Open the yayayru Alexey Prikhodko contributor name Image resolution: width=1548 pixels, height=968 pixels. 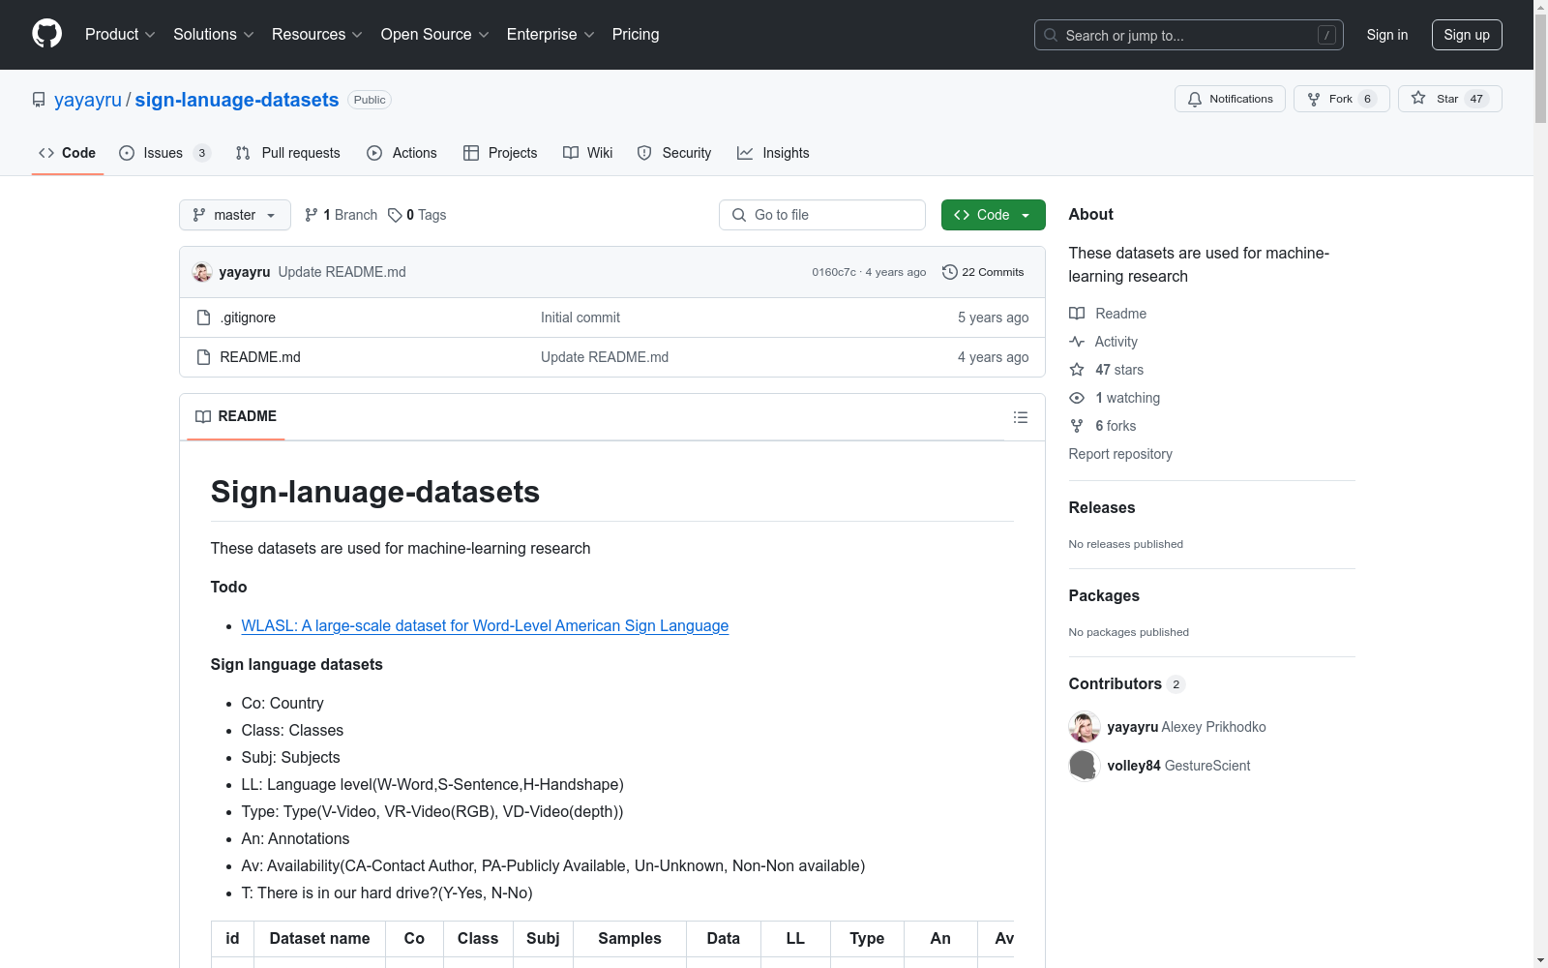coord(1186,727)
